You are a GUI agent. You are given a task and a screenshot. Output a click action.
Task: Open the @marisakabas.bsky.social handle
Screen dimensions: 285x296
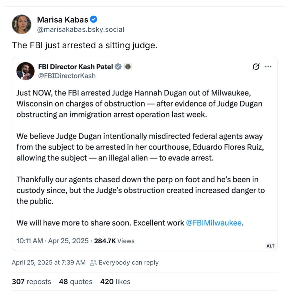point(81,30)
